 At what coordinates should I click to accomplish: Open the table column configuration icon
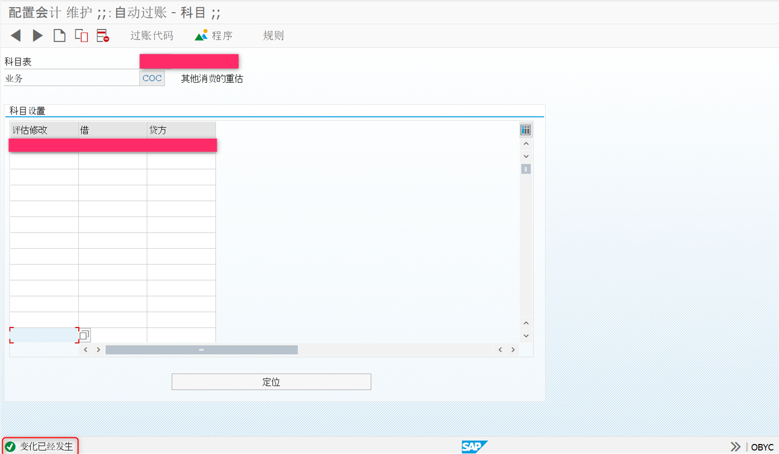[525, 129]
